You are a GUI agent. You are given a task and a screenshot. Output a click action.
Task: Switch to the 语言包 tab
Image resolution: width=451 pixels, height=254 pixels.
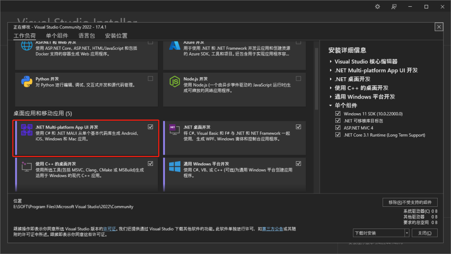click(x=86, y=36)
